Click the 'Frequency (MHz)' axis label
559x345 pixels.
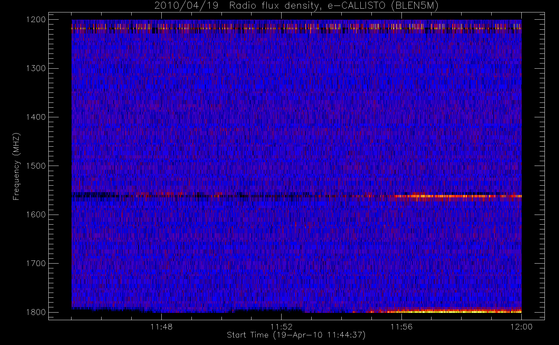click(x=16, y=166)
